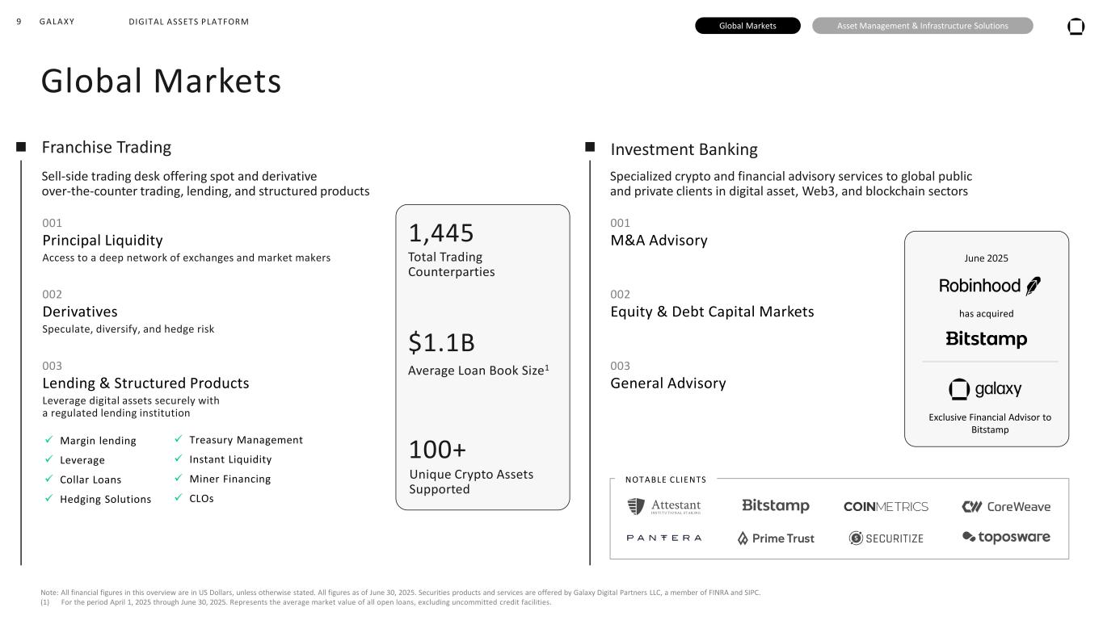Click the 1,445 Total Trading Counterparties stat

pyautogui.click(x=441, y=233)
